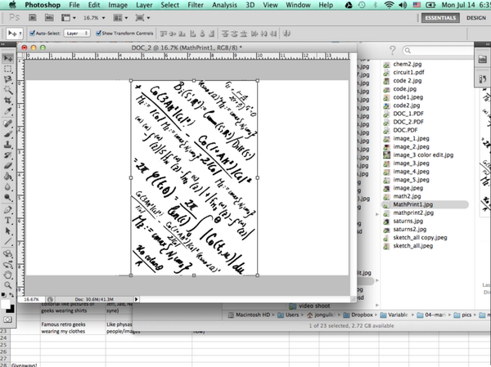Click the help question mark in Finder

(392, 50)
